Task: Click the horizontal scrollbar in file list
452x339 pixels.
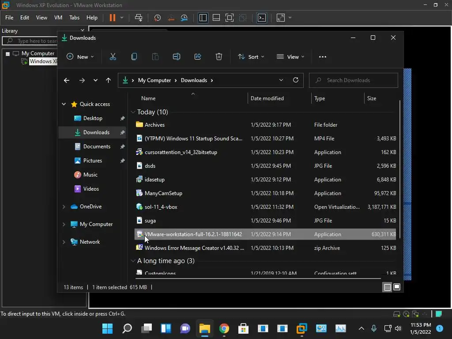Action: (258, 279)
